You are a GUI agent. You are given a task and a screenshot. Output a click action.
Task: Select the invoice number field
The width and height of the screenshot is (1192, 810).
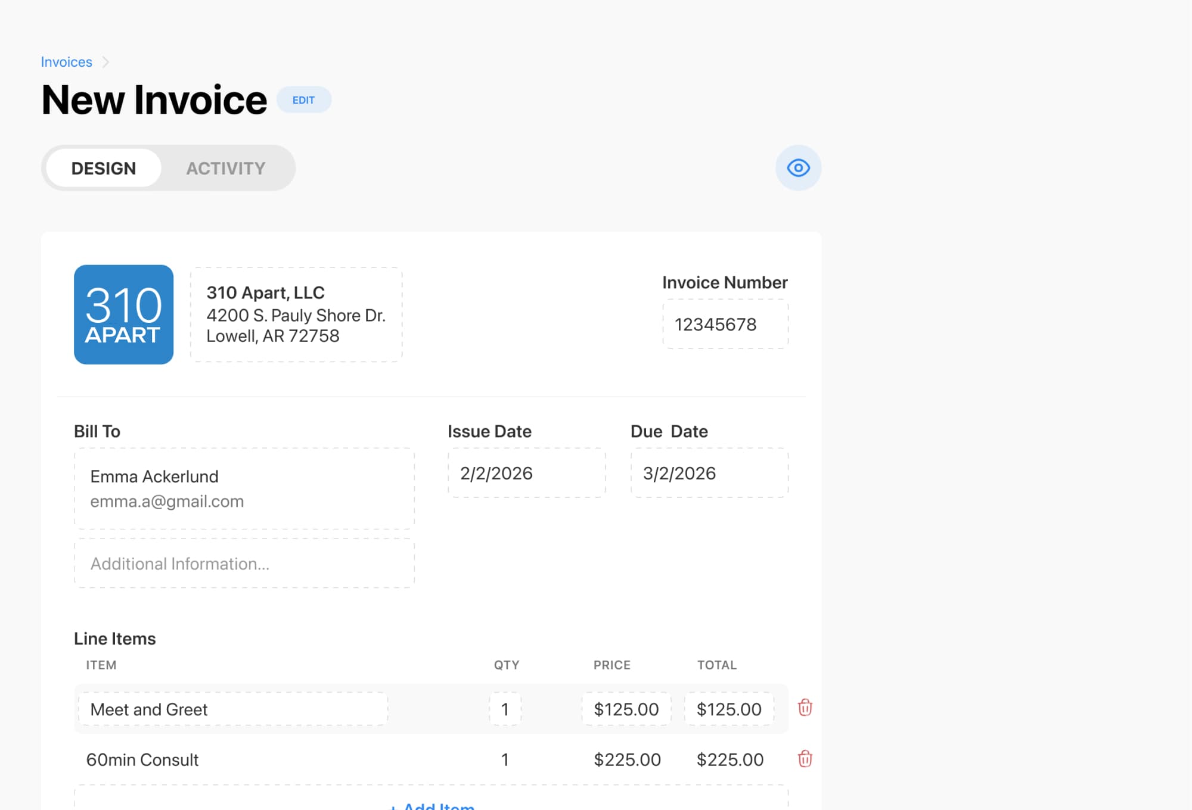(725, 324)
